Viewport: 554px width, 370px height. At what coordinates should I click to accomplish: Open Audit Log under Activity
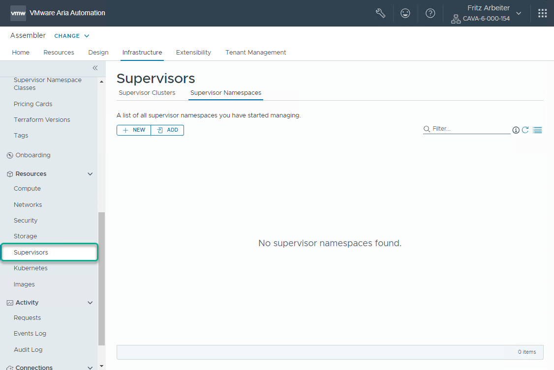pos(28,350)
